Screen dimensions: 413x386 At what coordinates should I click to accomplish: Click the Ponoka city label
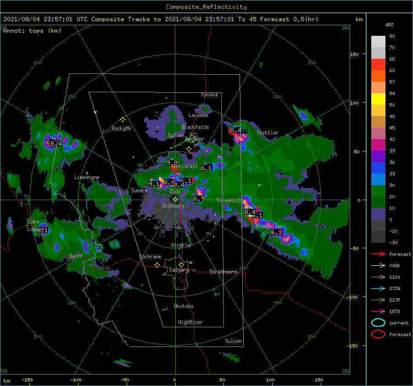(209, 95)
